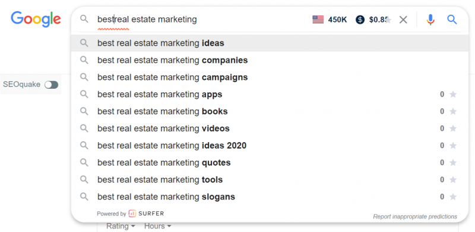
Task: Open the Hours dropdown
Action: coord(157,226)
